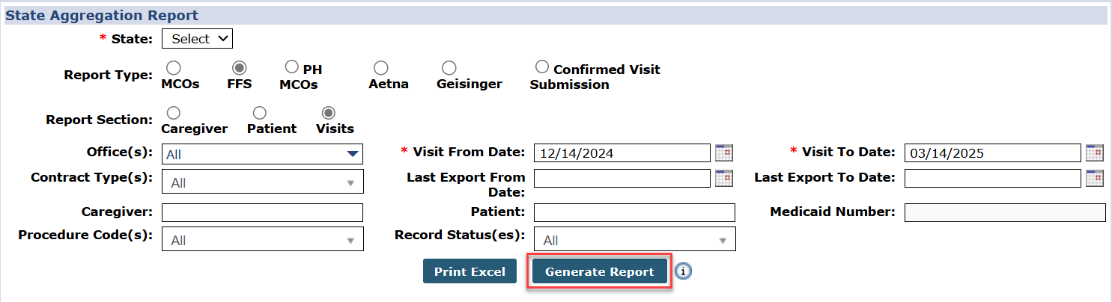The image size is (1112, 302).
Task: Pick Geisinger report type option
Action: coord(449,69)
